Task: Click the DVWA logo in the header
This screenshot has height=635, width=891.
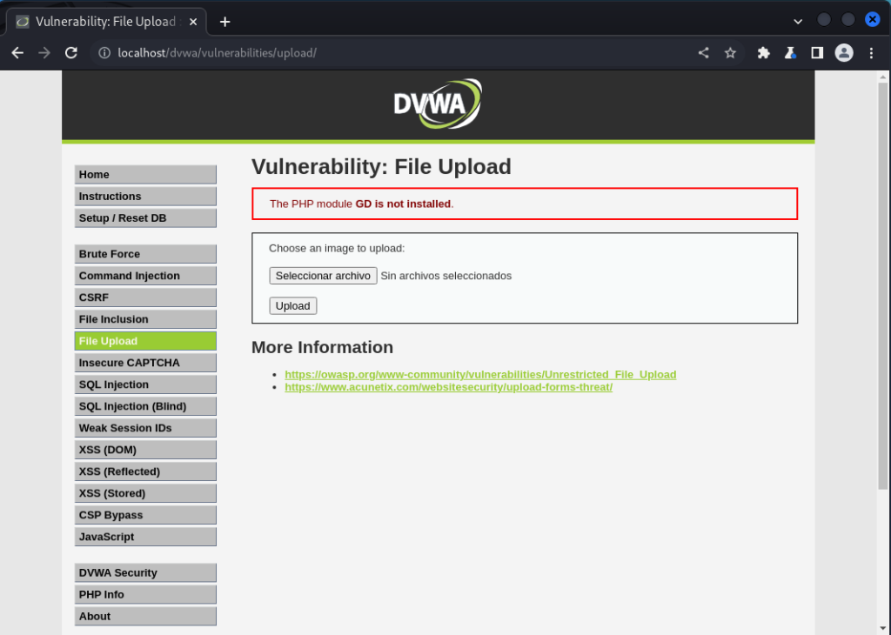Action: click(438, 104)
